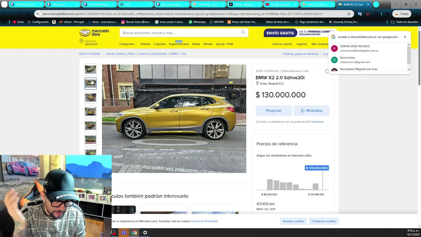Click the main BMW X2 photo
The width and height of the screenshot is (421, 237).
pyautogui.click(x=174, y=118)
